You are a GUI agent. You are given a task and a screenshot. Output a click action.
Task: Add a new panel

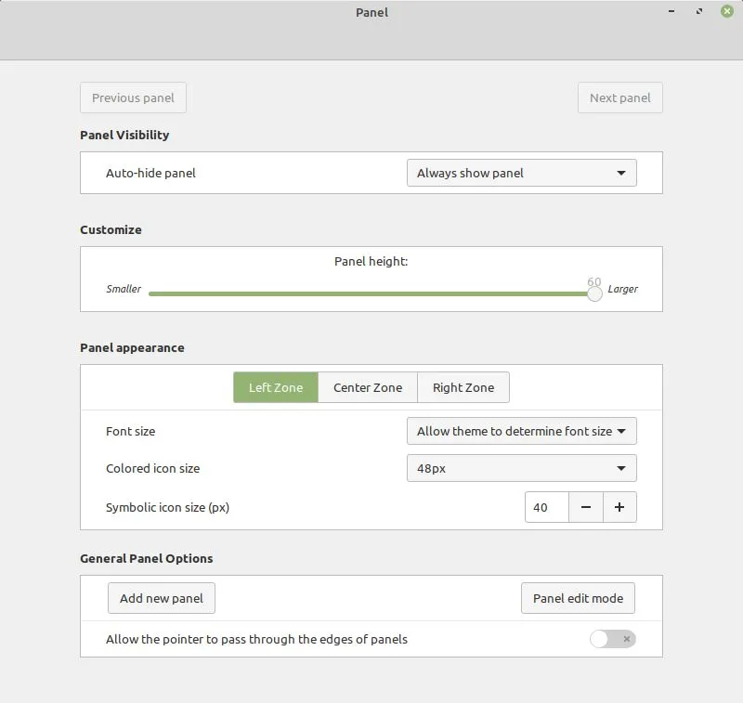[161, 598]
